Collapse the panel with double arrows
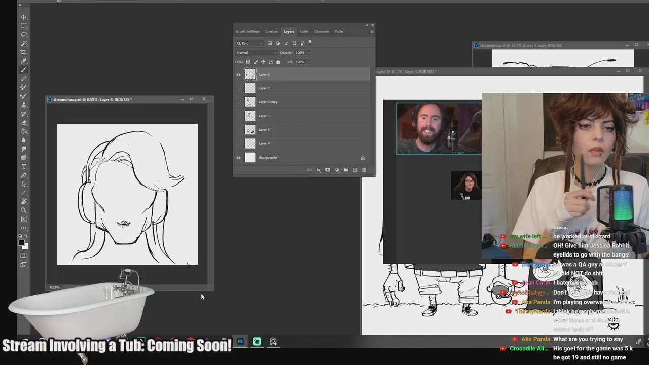The width and height of the screenshot is (649, 365). [x=366, y=25]
